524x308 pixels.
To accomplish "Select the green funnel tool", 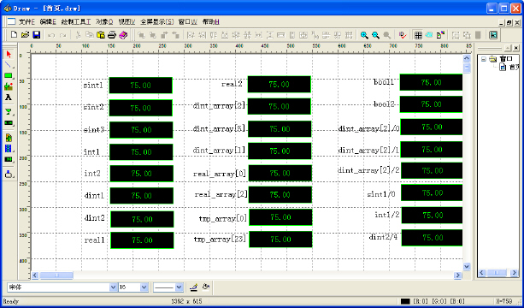I will 9,112.
